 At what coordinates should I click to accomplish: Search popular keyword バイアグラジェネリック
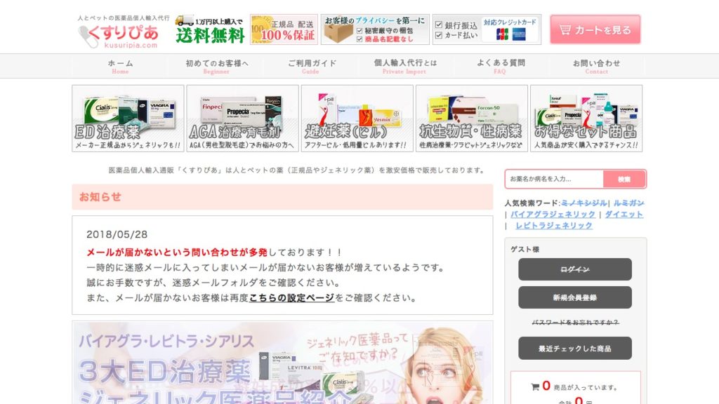pyautogui.click(x=553, y=215)
